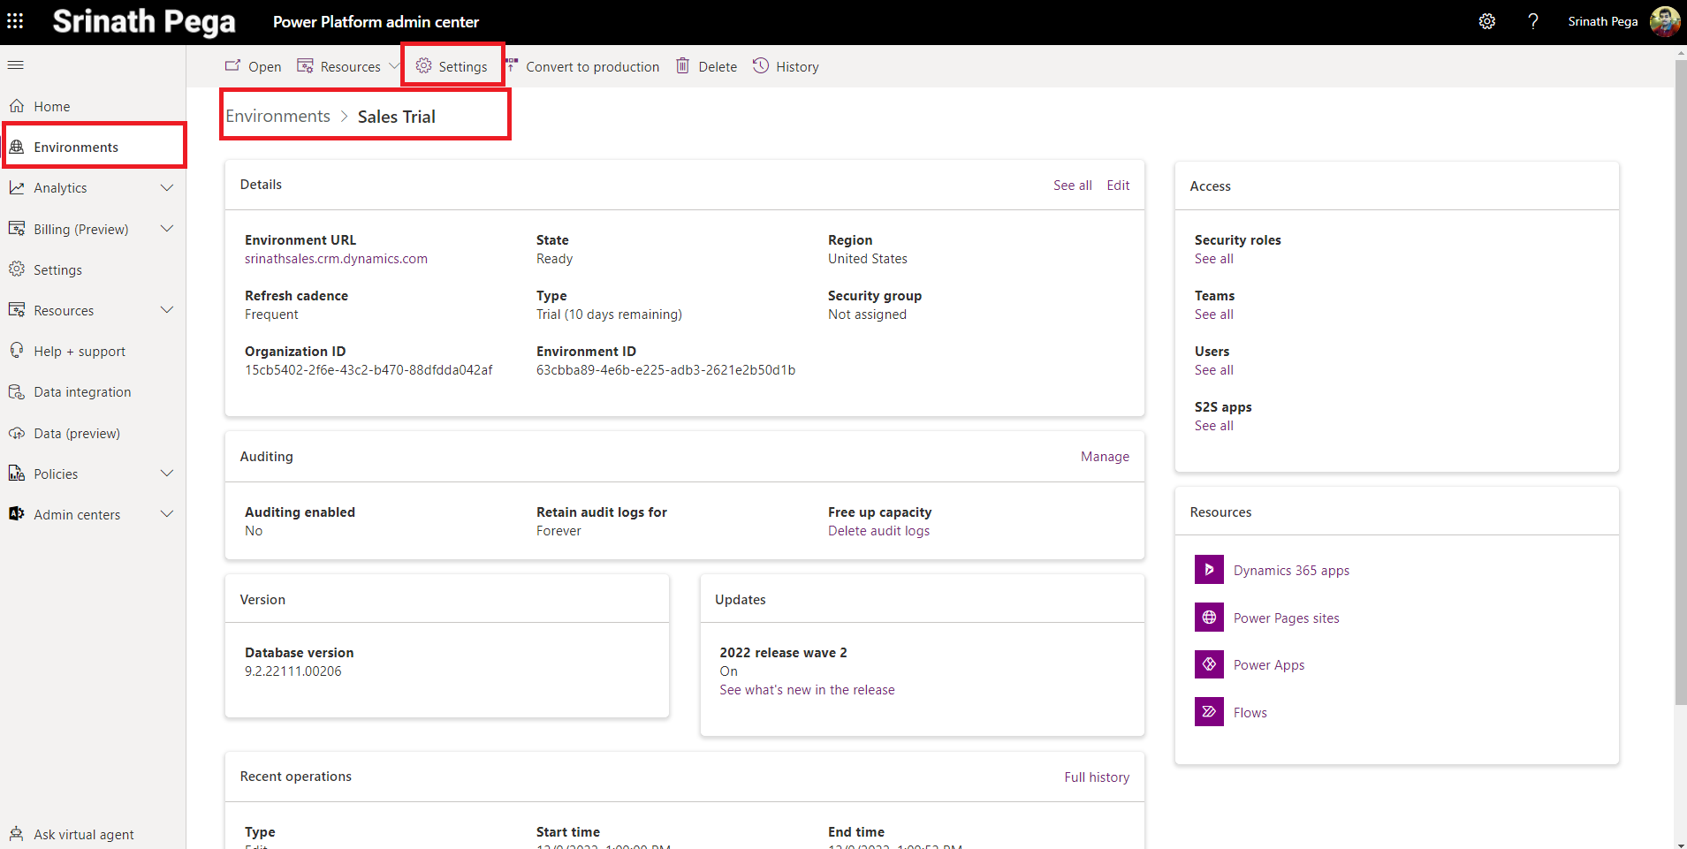The image size is (1687, 849).
Task: Click the Delete audit logs link
Action: [878, 531]
